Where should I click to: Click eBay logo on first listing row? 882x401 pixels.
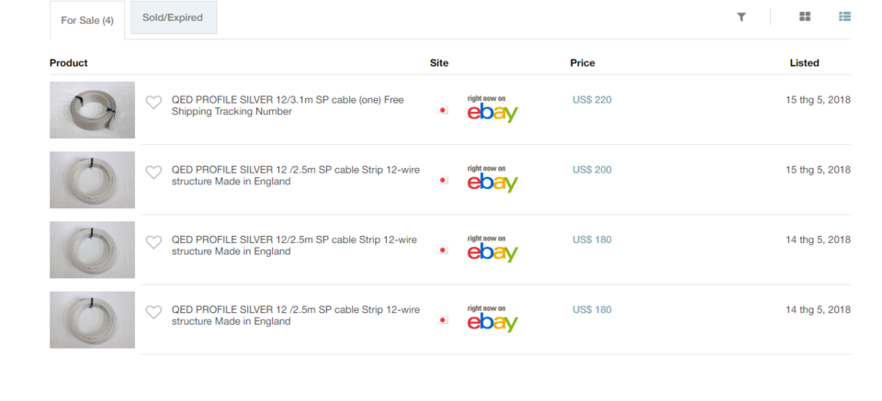pyautogui.click(x=492, y=108)
